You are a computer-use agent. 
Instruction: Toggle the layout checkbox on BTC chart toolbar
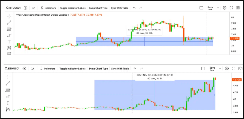(201, 8)
